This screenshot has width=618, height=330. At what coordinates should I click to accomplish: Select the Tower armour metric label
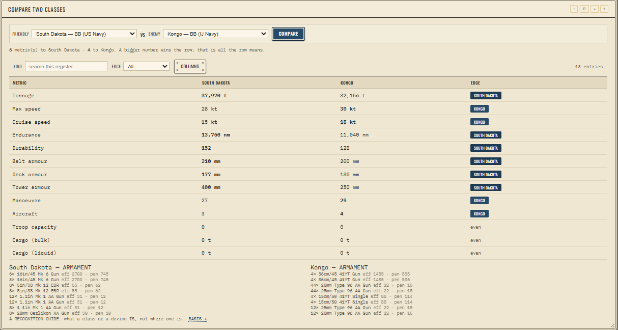[32, 187]
